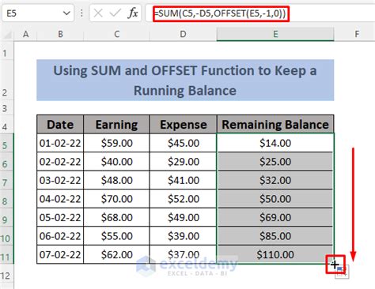The height and width of the screenshot is (289, 375).
Task: Select the expense cell $52.00
Action: click(183, 199)
